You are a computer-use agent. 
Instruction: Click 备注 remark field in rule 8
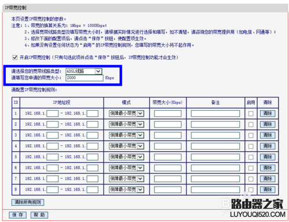tap(216, 190)
